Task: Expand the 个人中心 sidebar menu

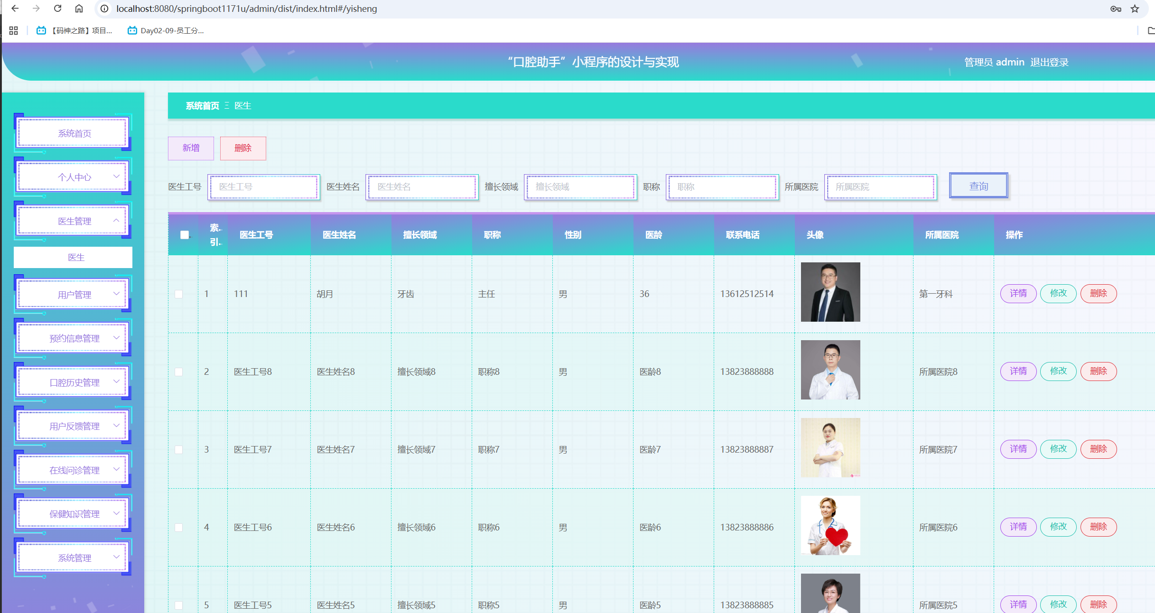Action: [x=74, y=177]
